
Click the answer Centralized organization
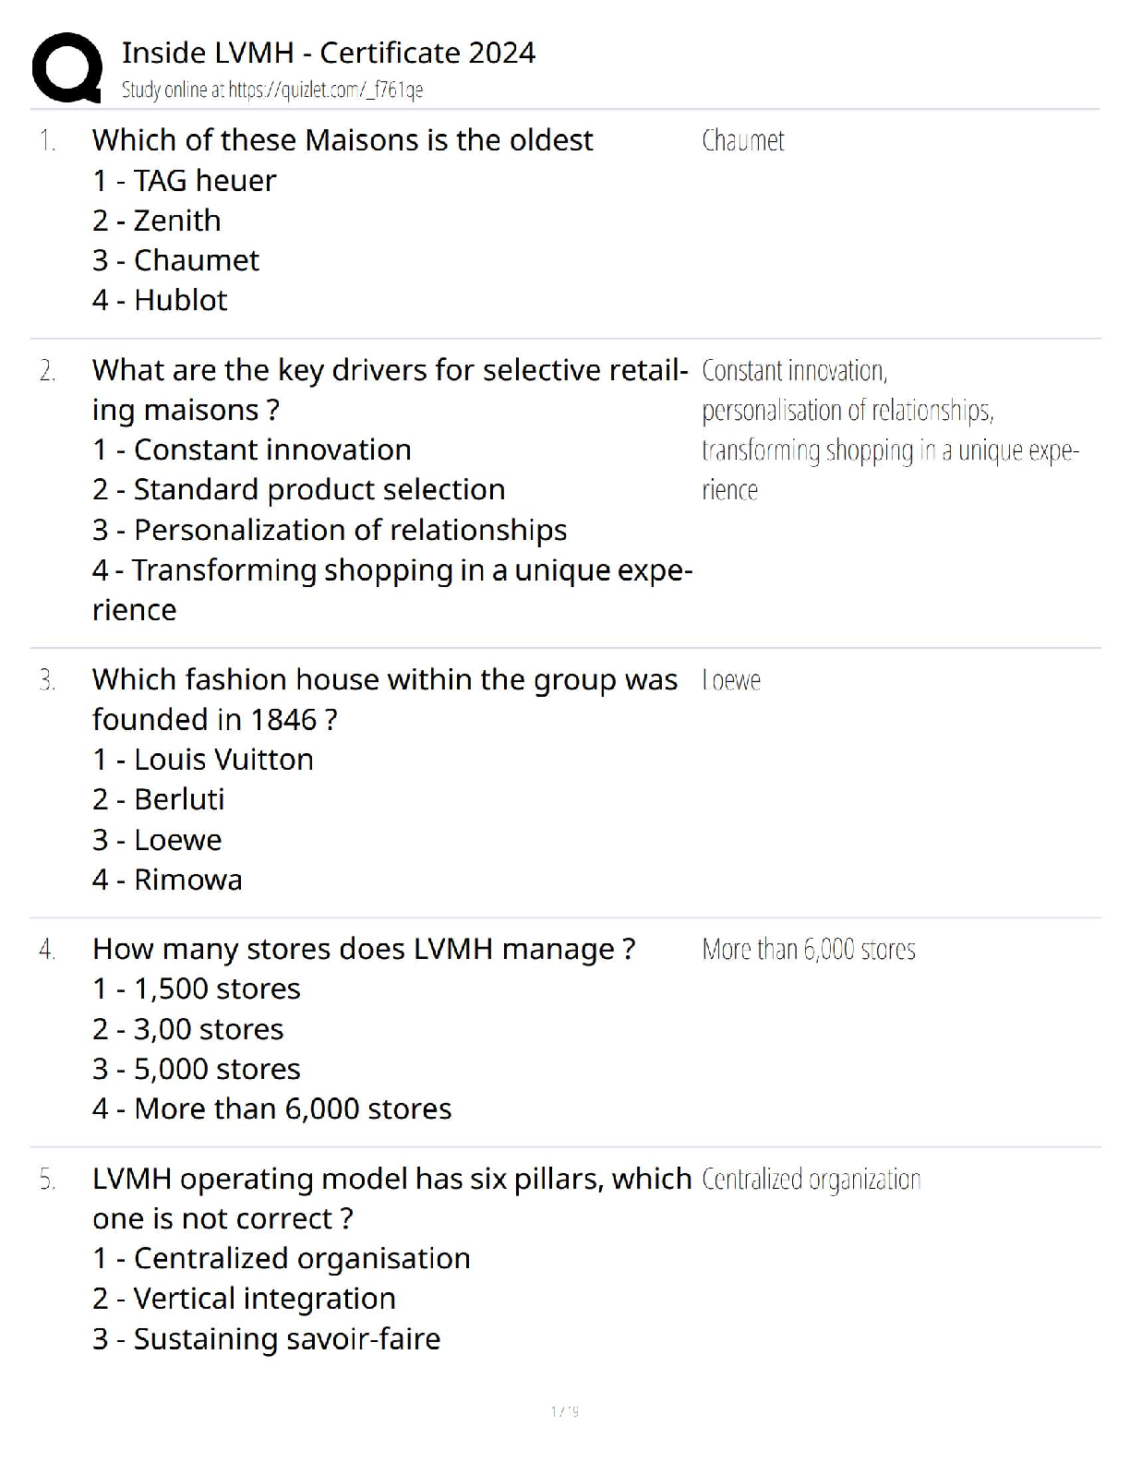[811, 1180]
